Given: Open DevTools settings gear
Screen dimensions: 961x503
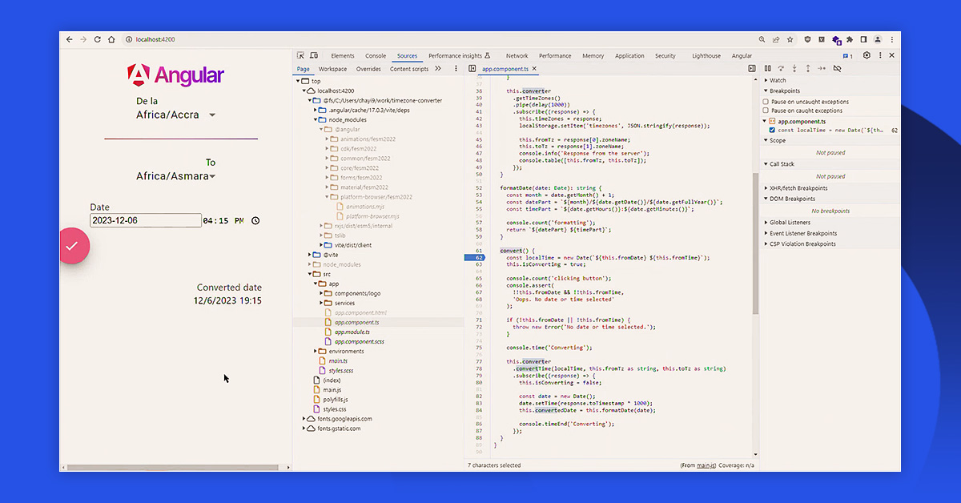Looking at the screenshot, I should [x=867, y=56].
